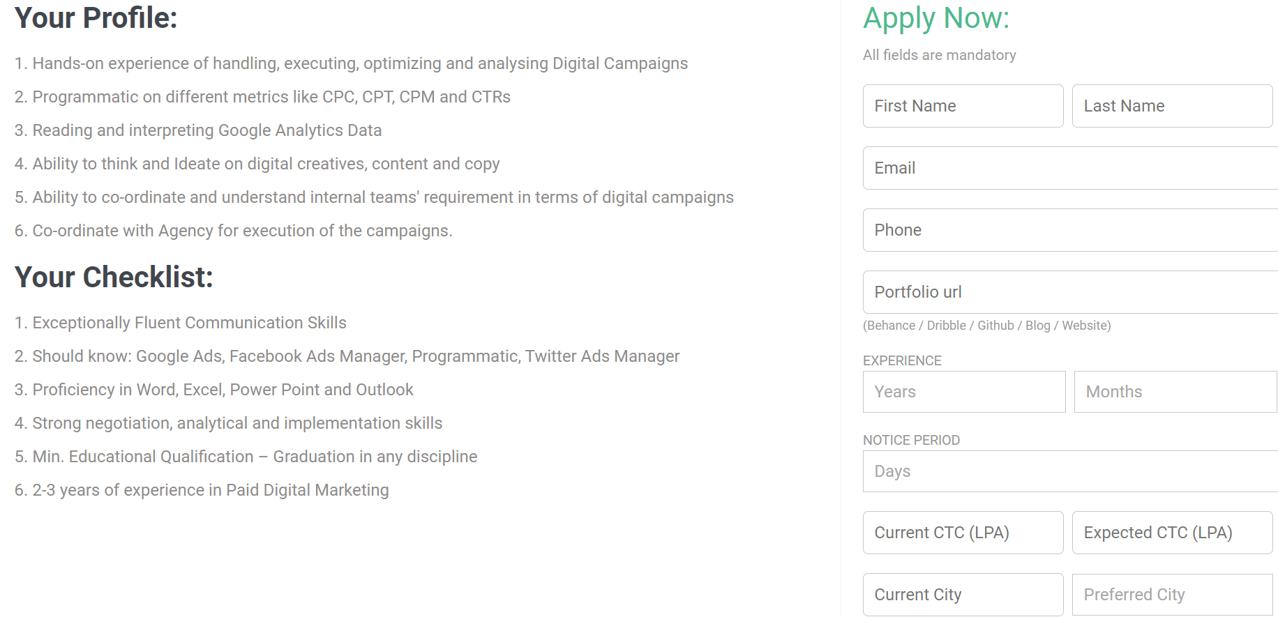The width and height of the screenshot is (1278, 617).
Task: Click the Your Checklist heading
Action: tap(114, 277)
